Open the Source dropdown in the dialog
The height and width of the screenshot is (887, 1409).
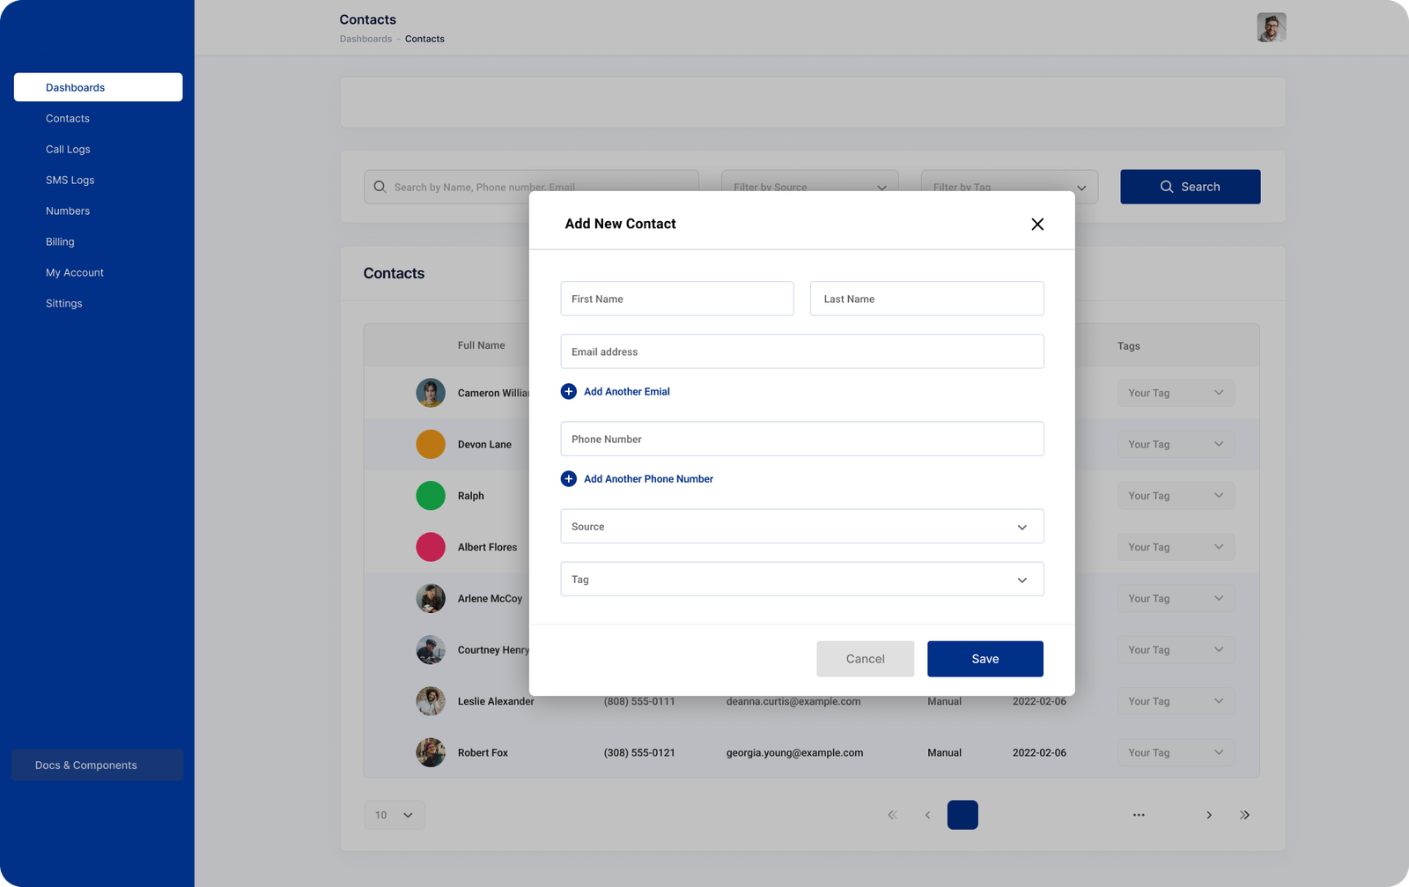pos(802,526)
